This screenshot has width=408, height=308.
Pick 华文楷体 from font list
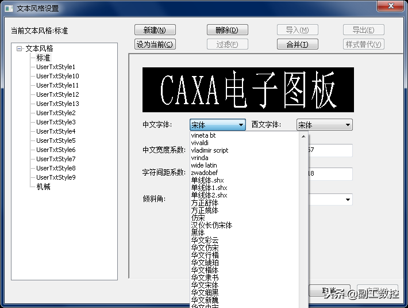click(x=245, y=270)
